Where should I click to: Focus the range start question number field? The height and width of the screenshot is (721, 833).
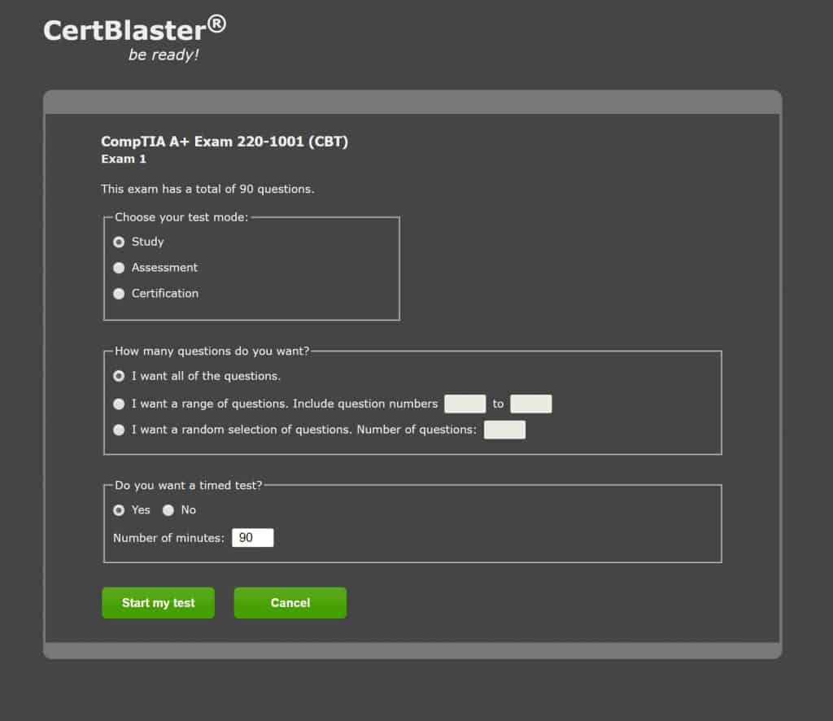(464, 404)
